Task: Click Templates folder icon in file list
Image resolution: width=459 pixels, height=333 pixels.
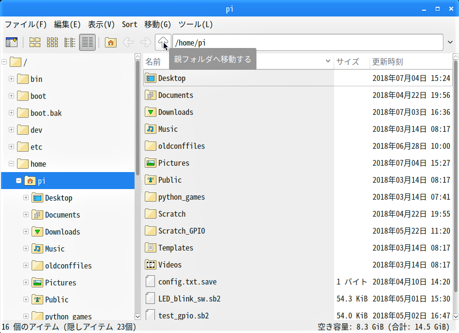Action: point(151,248)
